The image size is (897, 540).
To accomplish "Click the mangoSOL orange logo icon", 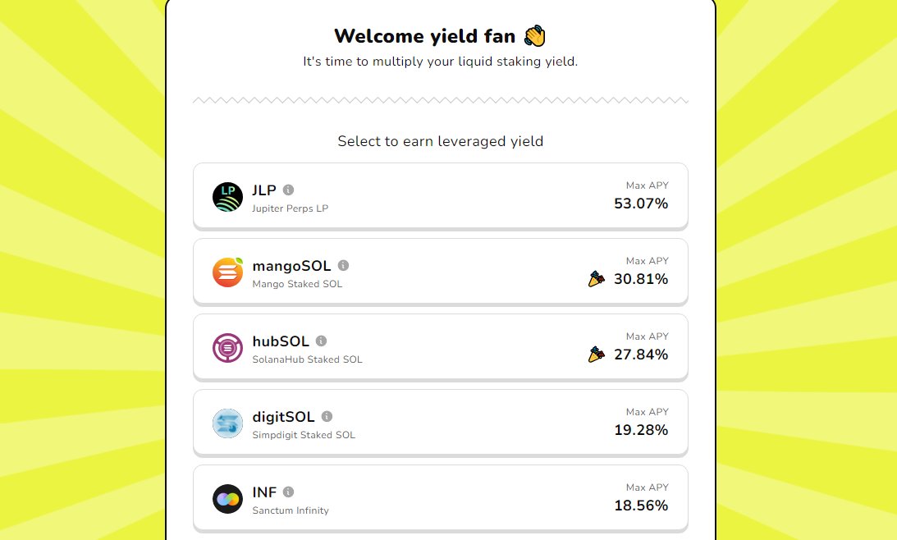I will pos(227,272).
